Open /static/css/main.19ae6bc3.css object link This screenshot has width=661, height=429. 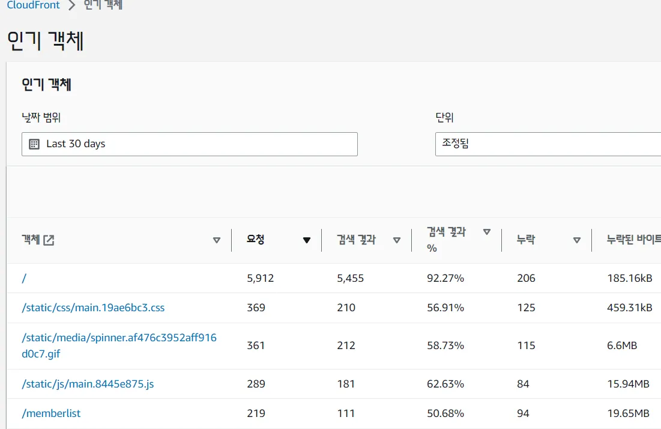point(93,308)
